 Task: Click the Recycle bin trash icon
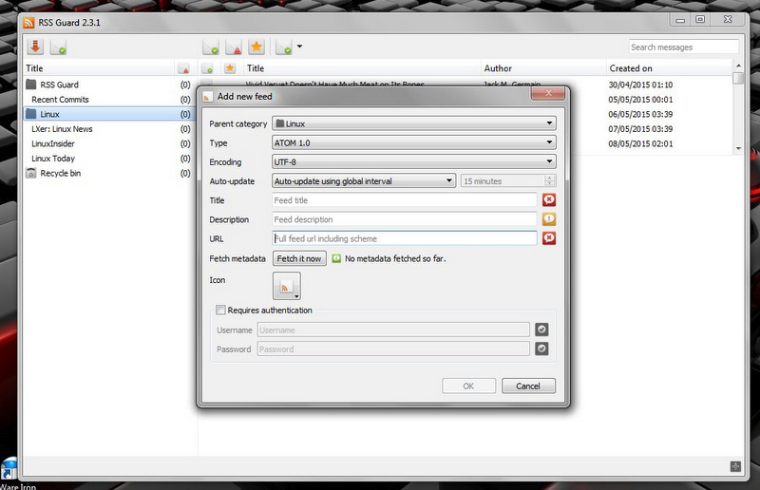coord(31,173)
